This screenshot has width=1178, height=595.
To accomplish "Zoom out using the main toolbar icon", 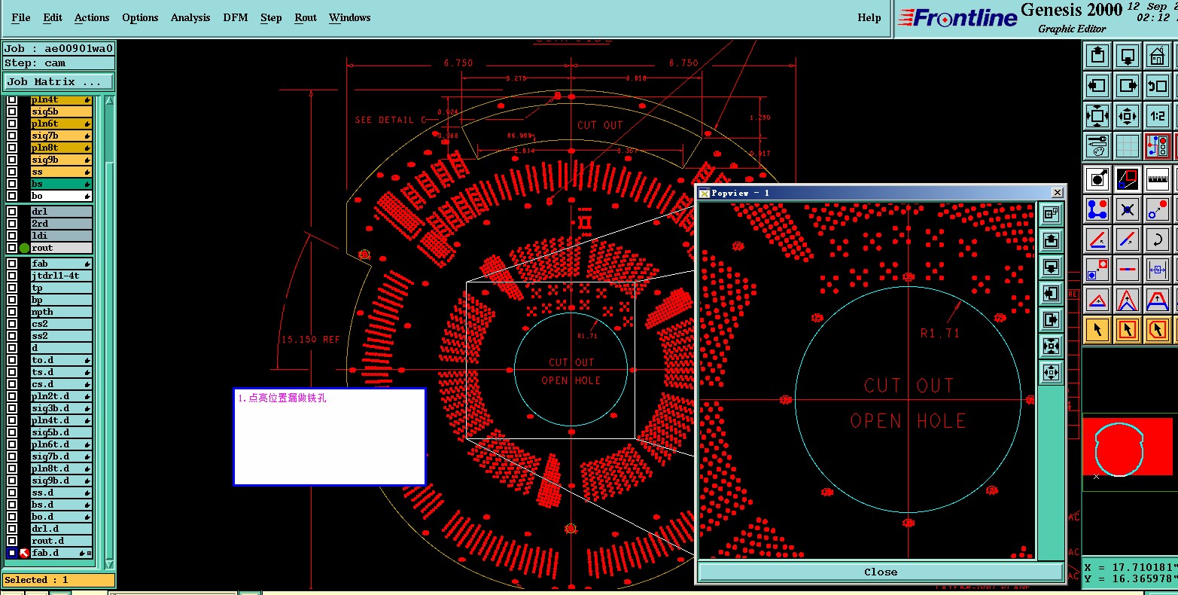I will 1128,116.
